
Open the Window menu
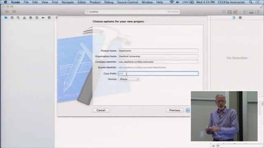147,2
